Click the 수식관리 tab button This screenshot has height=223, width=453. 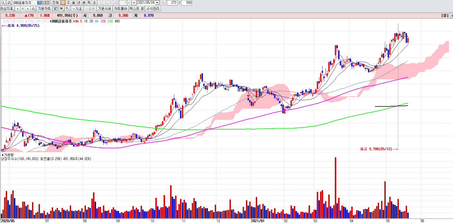tap(153, 8)
